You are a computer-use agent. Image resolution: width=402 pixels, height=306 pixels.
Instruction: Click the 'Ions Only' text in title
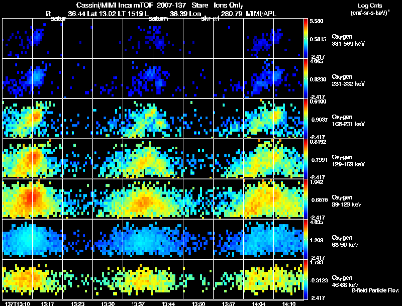tap(229, 6)
